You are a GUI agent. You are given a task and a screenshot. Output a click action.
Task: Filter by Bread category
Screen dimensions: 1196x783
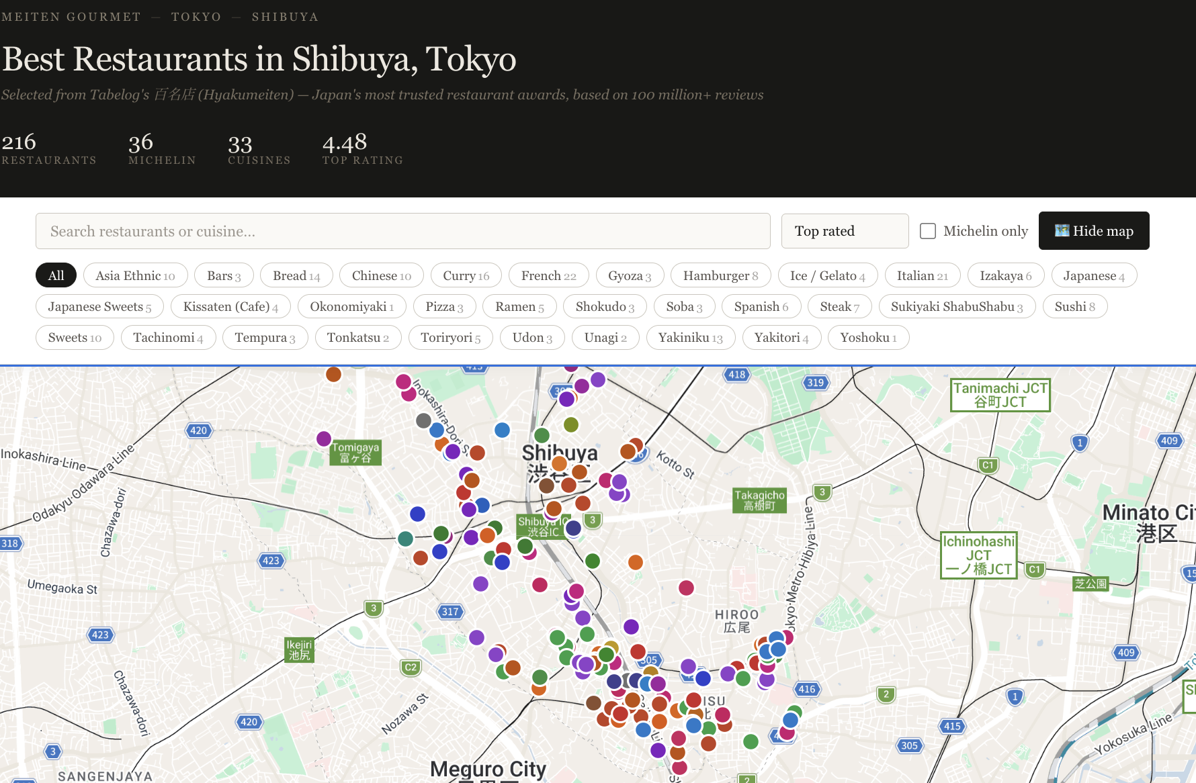pyautogui.click(x=296, y=275)
